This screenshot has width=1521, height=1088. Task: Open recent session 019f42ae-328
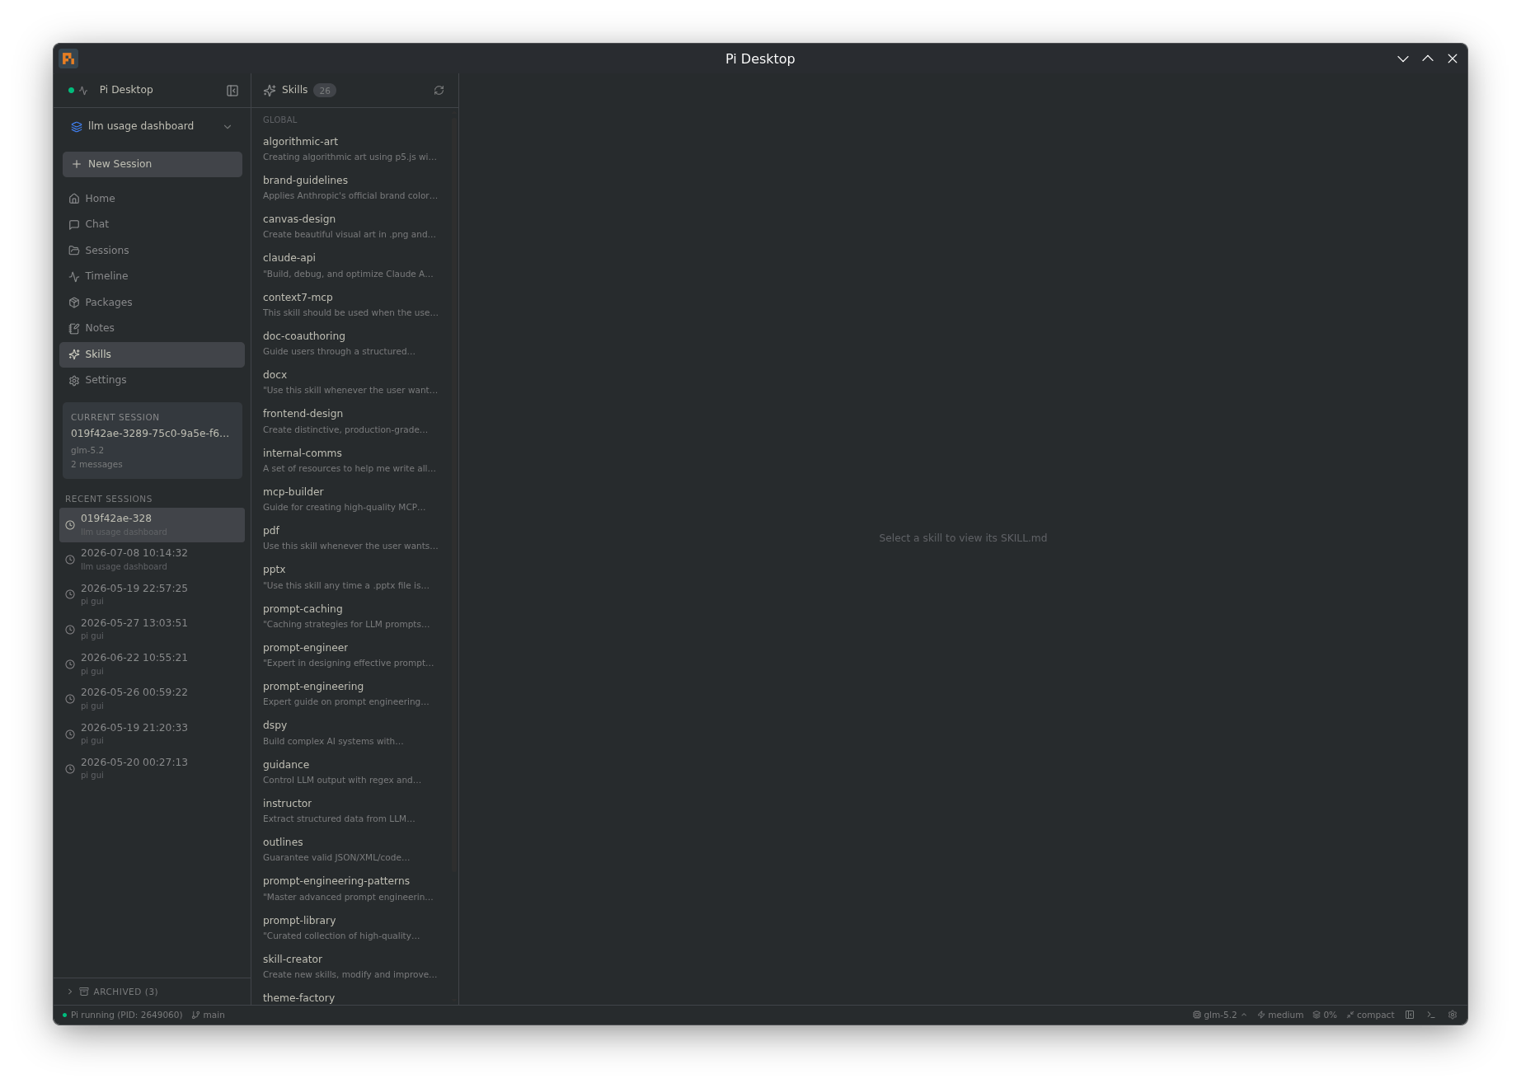pos(152,525)
